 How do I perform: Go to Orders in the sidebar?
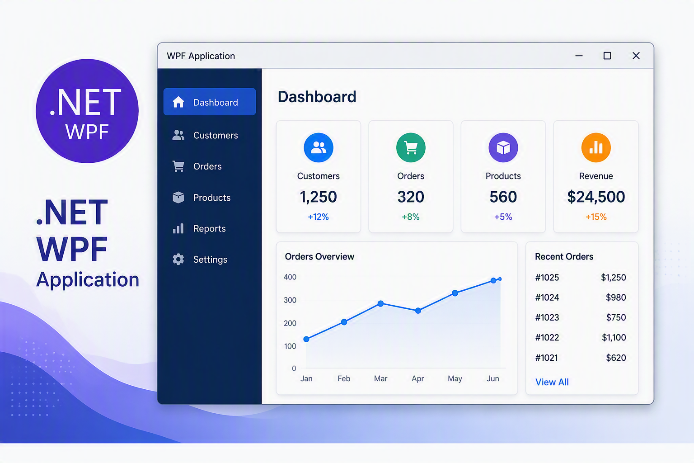[x=210, y=166]
